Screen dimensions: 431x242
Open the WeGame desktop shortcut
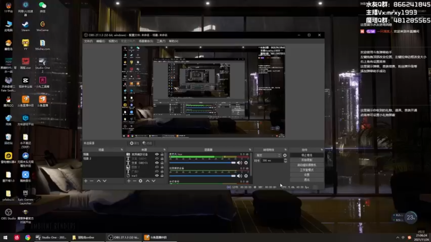tap(43, 26)
